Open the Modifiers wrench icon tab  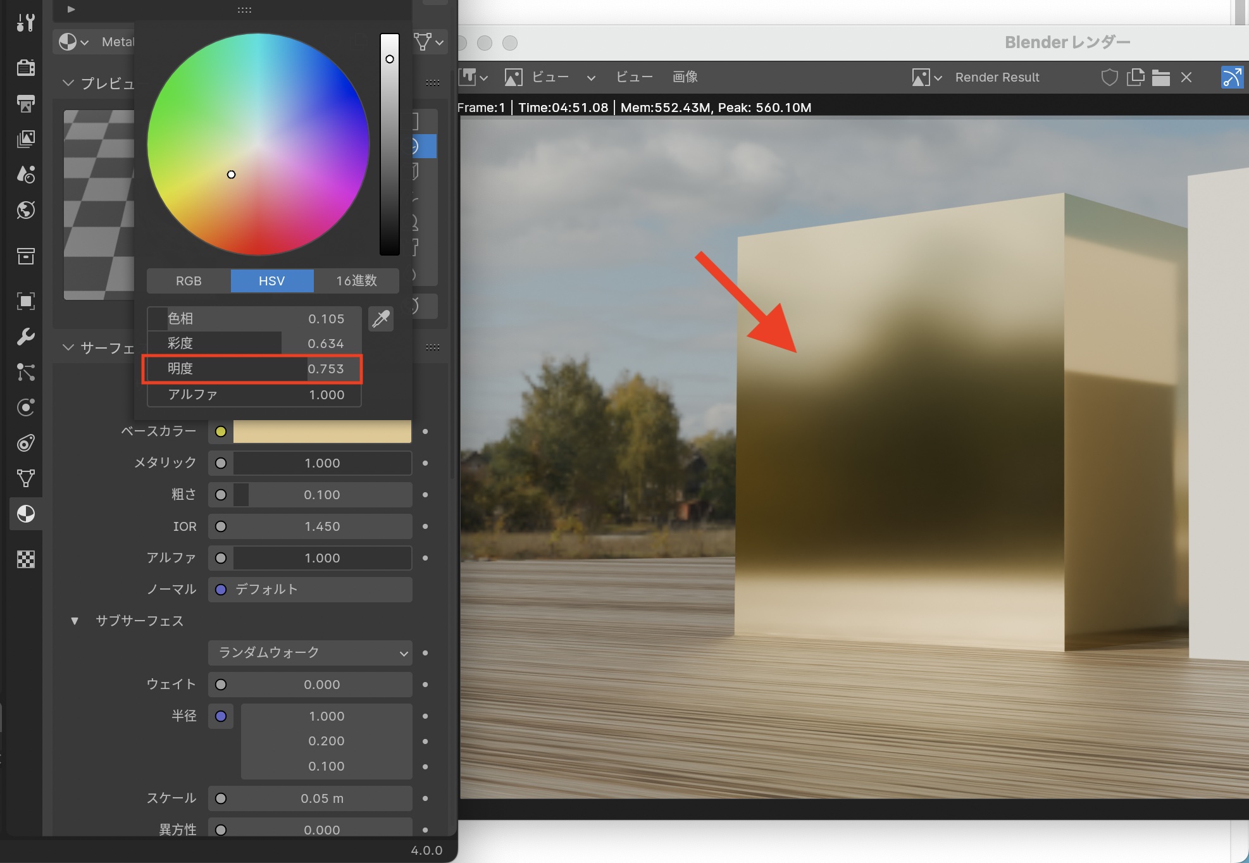26,336
